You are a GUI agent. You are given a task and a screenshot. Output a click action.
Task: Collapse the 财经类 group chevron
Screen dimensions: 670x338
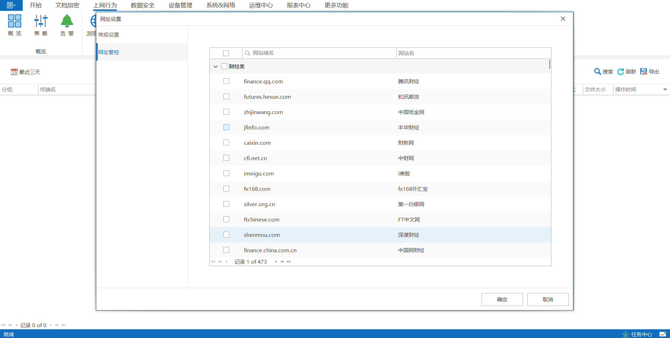pos(216,66)
